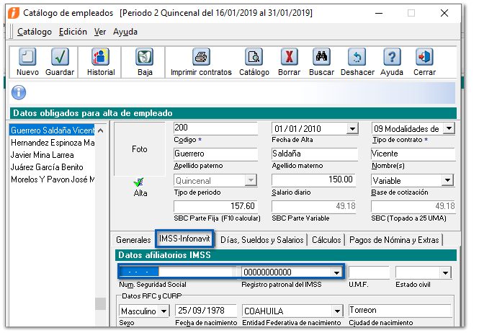Switch to the Cálculos tab
Image resolution: width=479 pixels, height=333 pixels.
tap(326, 240)
